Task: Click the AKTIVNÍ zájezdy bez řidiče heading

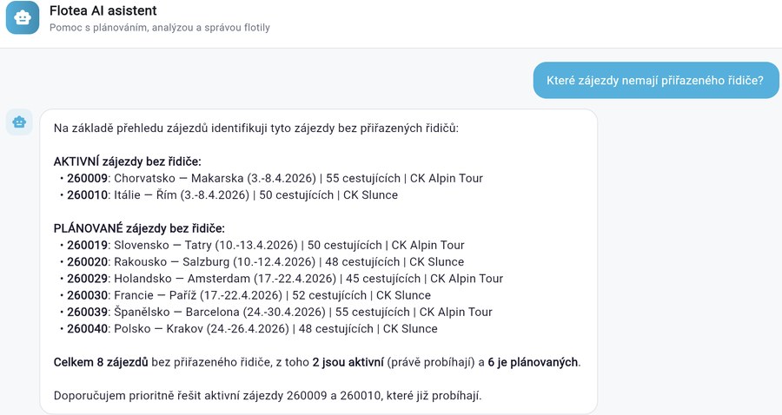Action: (127, 161)
